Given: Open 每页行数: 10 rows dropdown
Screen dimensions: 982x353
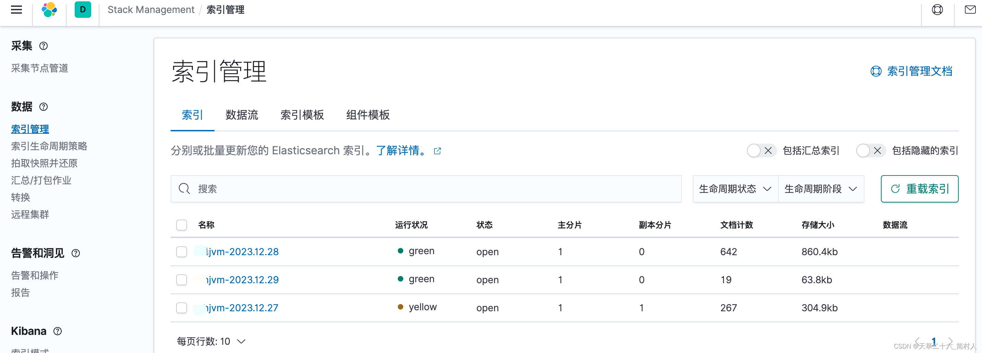Looking at the screenshot, I should coord(211,341).
